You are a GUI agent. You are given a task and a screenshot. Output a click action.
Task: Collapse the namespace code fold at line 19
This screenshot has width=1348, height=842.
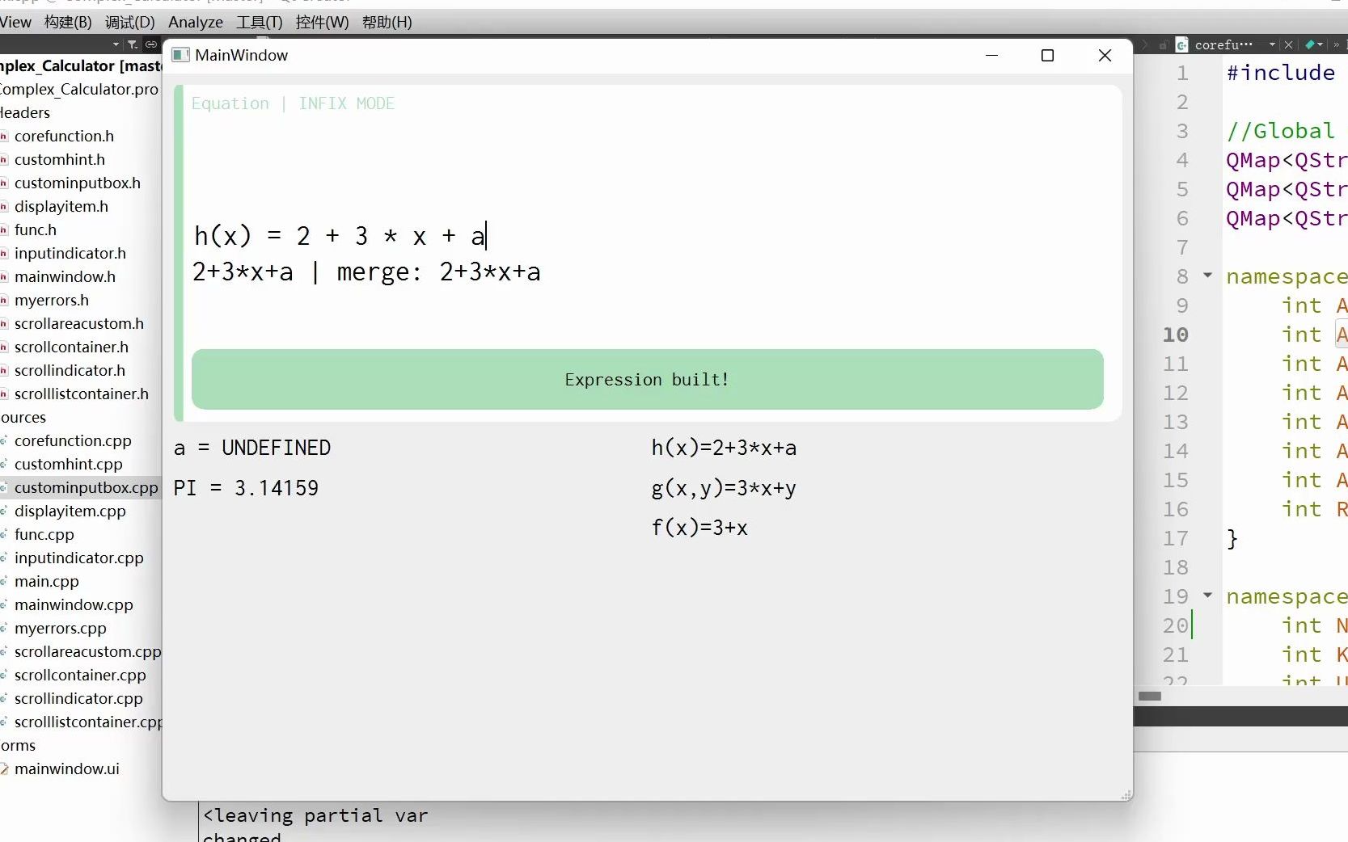1207,596
